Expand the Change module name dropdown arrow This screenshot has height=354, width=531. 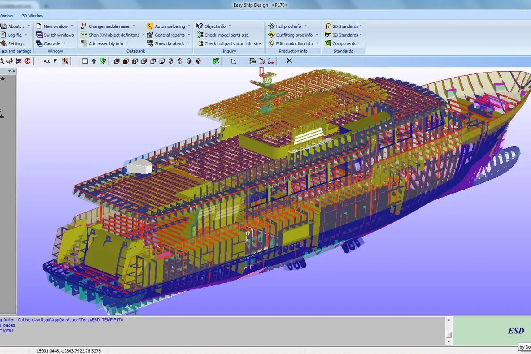coord(134,26)
